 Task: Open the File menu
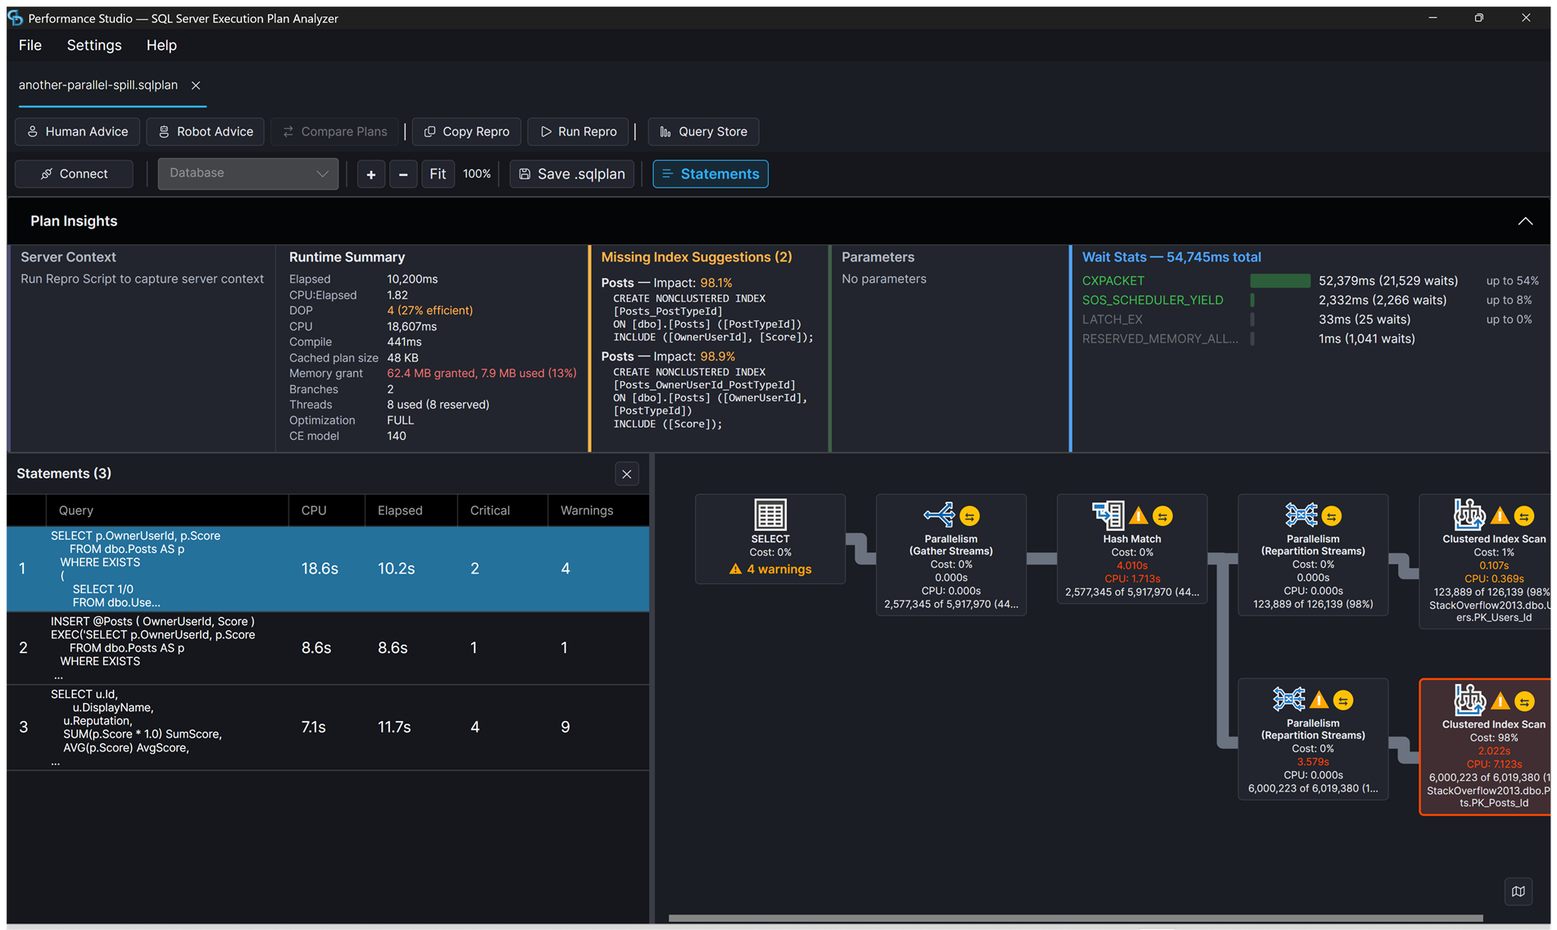point(30,45)
